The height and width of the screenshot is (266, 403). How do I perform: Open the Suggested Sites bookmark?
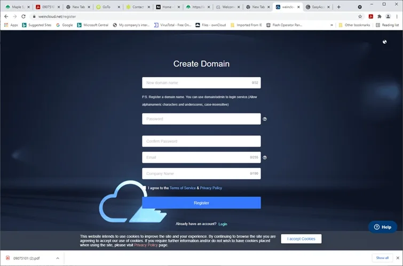click(x=37, y=25)
